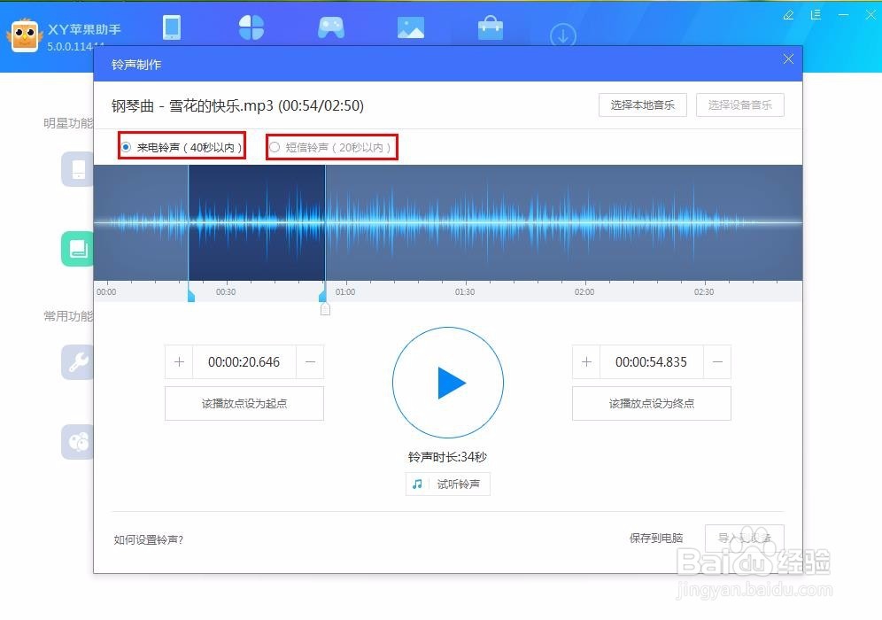
Task: Click the wrench repair icon in sidebar
Action: [x=78, y=361]
